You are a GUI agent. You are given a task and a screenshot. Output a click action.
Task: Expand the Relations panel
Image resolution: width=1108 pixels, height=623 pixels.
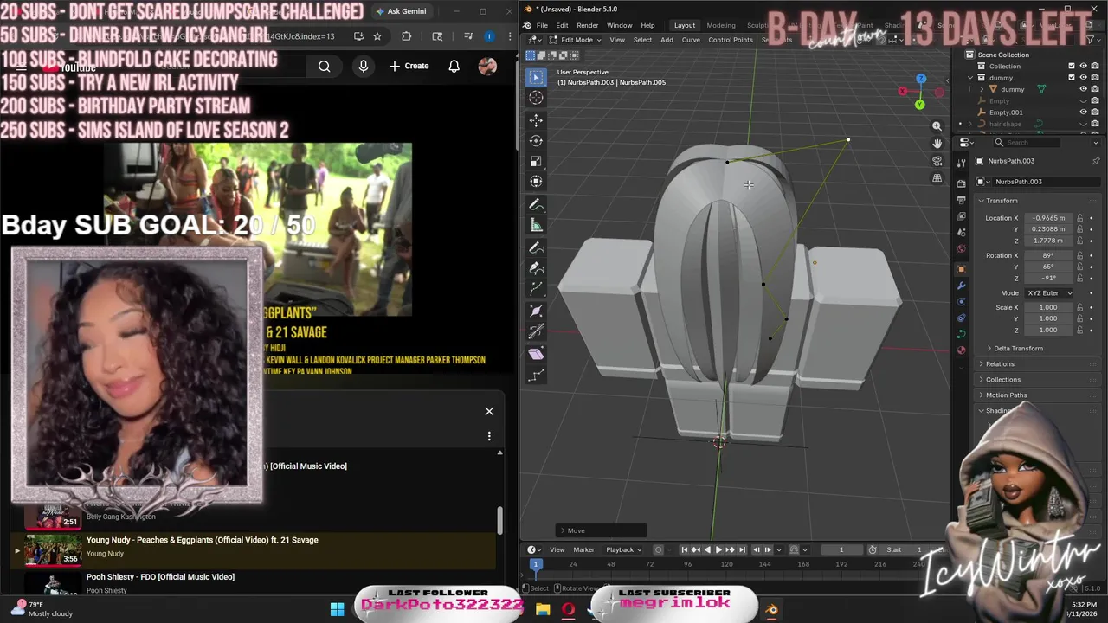1000,363
